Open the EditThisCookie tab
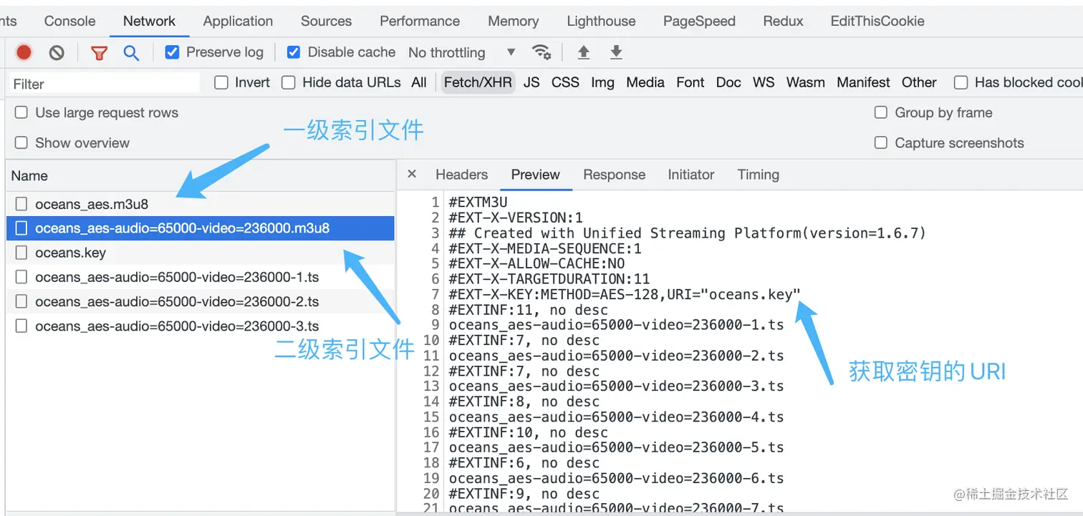The width and height of the screenshot is (1083, 516). [x=877, y=21]
